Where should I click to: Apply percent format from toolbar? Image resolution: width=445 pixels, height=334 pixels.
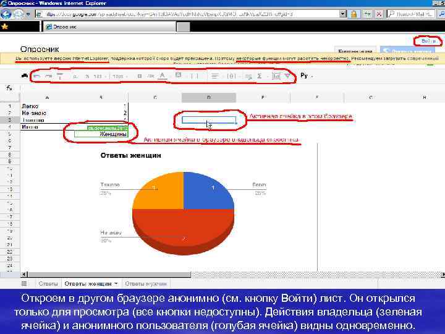pyautogui.click(x=87, y=77)
